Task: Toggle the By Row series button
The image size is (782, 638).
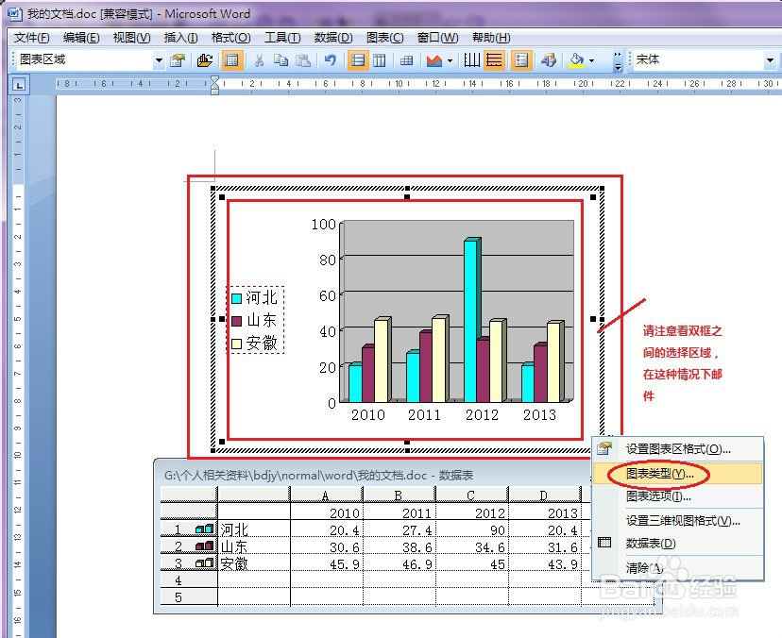Action: coord(358,60)
